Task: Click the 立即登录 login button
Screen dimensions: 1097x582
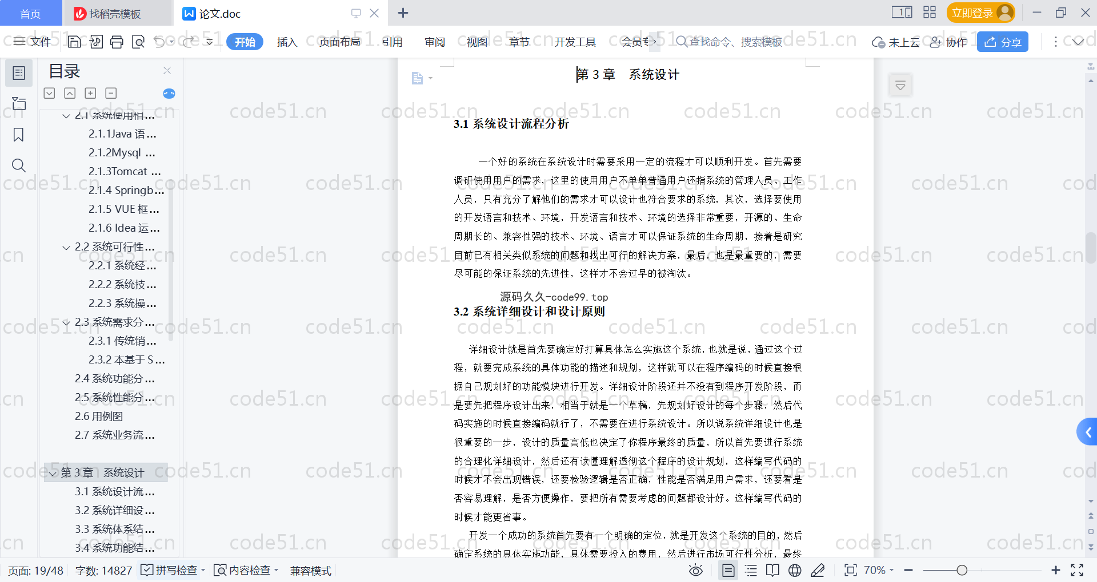Action: coord(981,13)
